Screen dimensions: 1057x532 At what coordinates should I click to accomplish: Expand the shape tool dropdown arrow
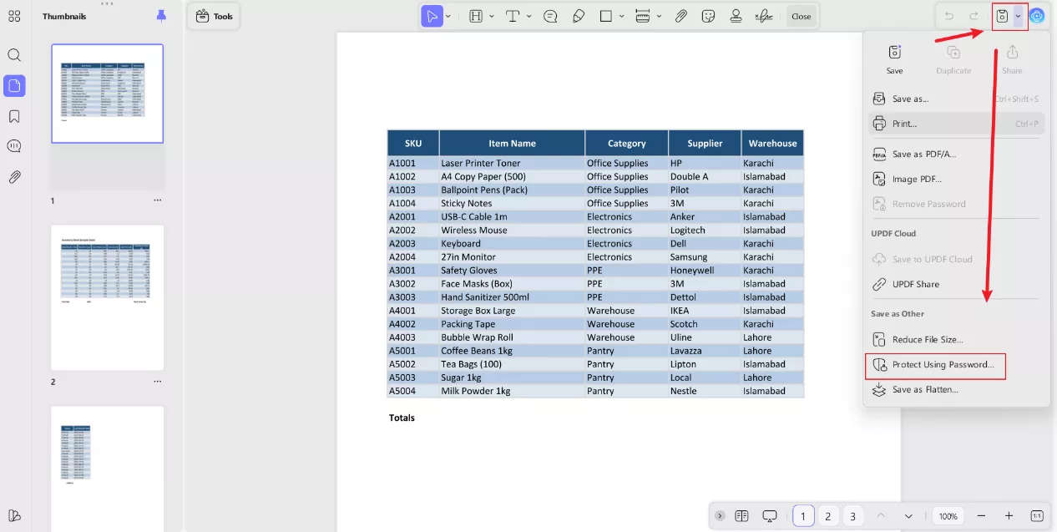(x=622, y=16)
